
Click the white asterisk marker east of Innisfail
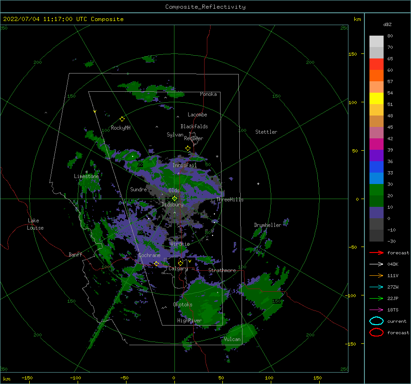217,157
